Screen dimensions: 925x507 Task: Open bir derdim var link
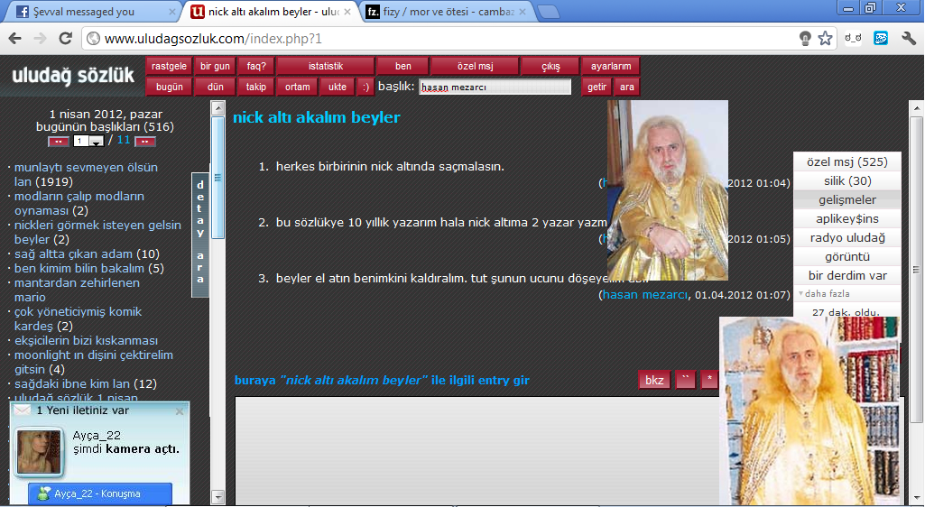click(847, 275)
